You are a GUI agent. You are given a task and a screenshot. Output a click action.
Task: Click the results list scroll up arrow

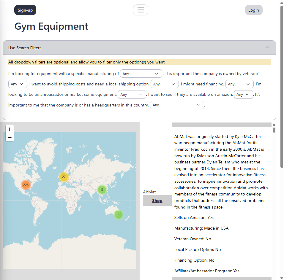pyautogui.click(x=274, y=125)
